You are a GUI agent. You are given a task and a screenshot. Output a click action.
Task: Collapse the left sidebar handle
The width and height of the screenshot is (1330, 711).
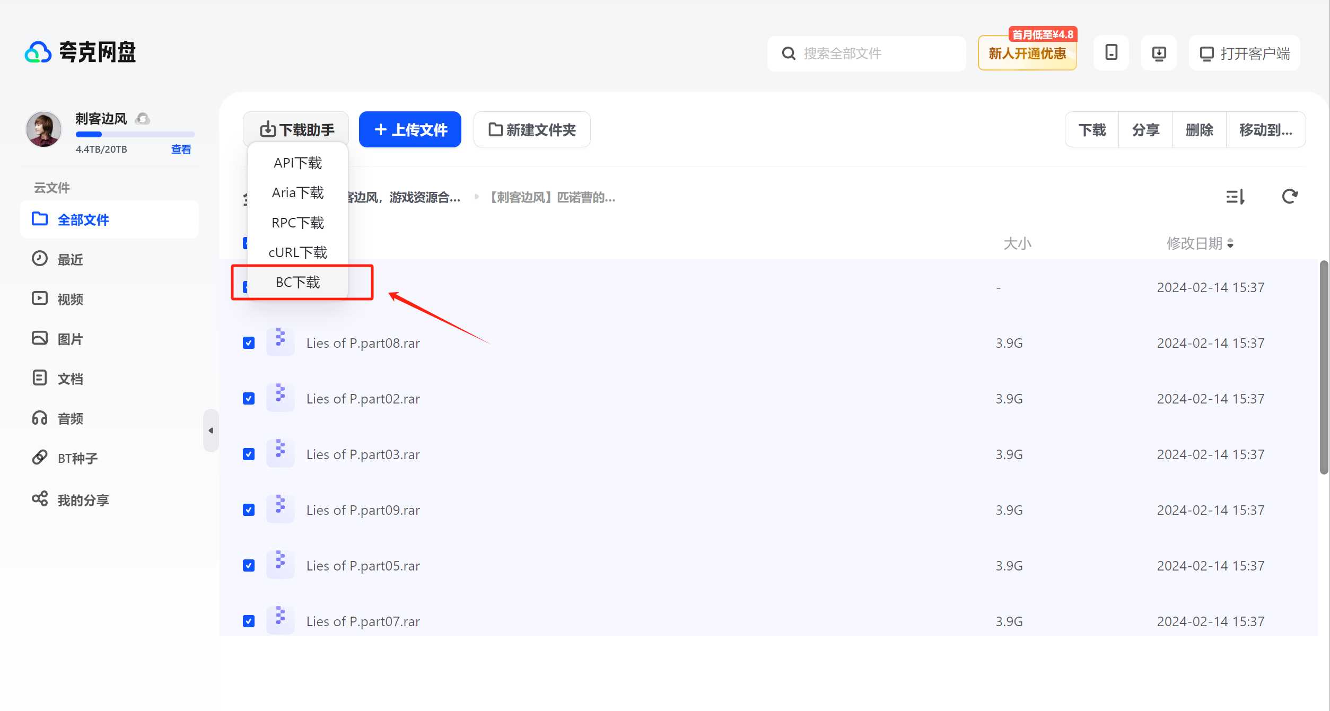coord(211,431)
